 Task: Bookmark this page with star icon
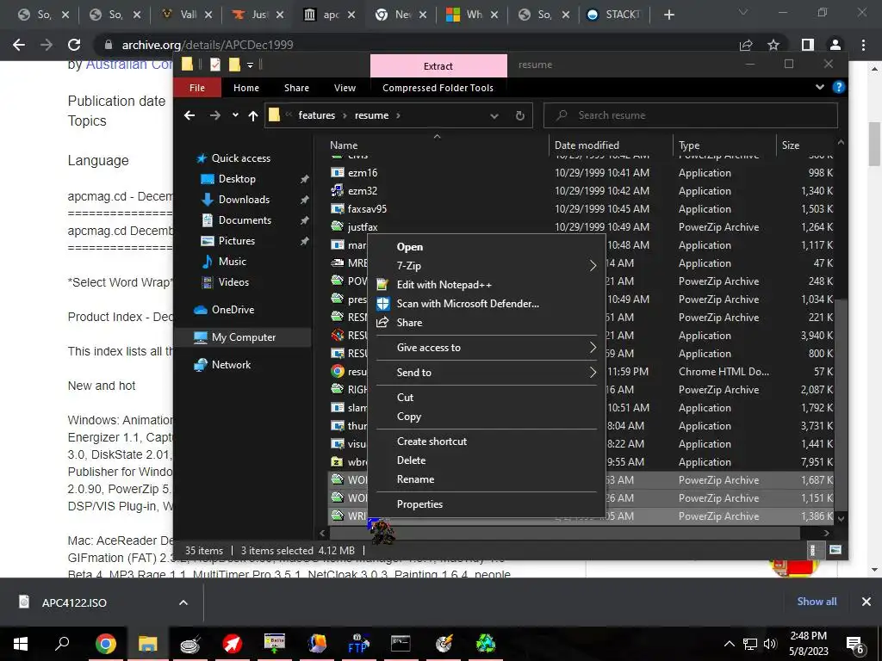pyautogui.click(x=773, y=45)
